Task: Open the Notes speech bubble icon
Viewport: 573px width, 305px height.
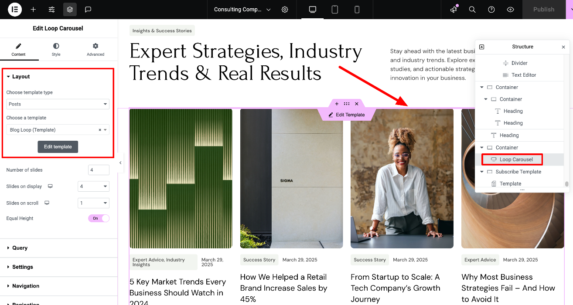Action: coord(88,9)
